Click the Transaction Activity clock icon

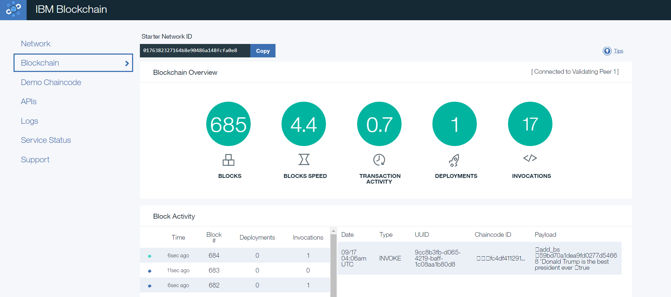pos(379,160)
